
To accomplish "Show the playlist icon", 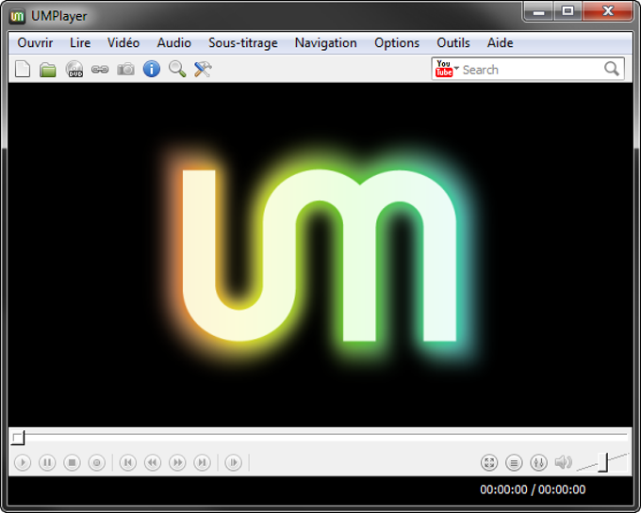I will pyautogui.click(x=514, y=462).
